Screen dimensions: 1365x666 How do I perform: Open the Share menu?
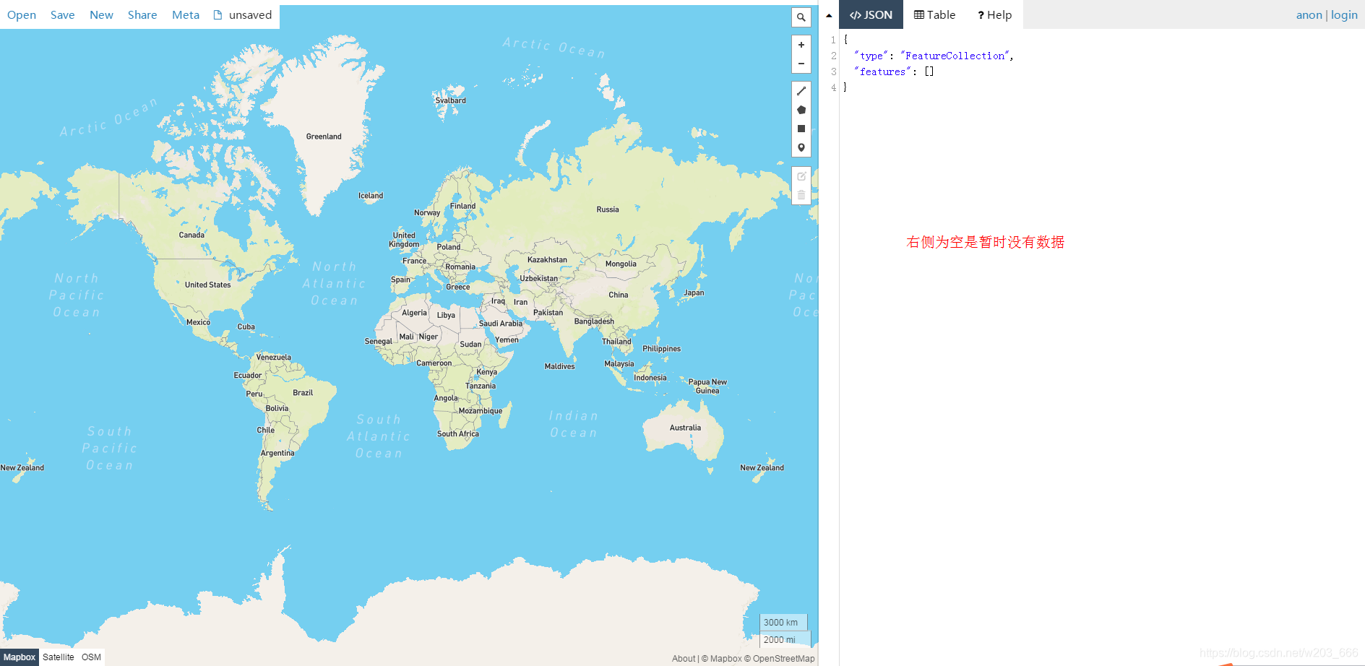pos(142,15)
